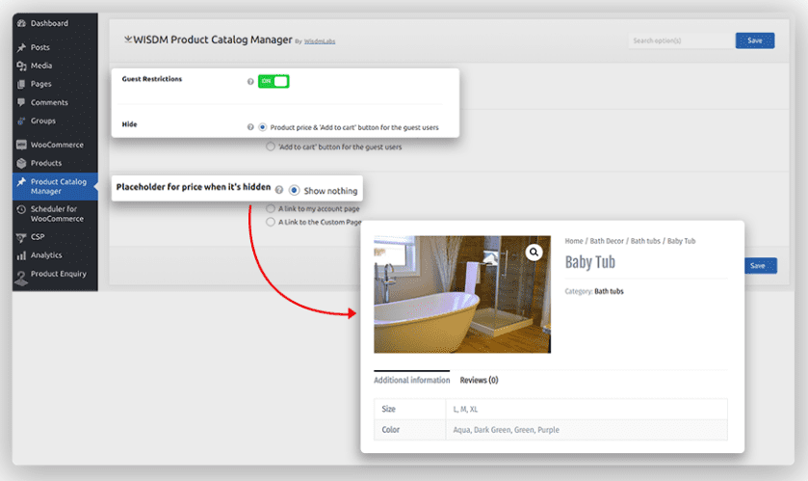The width and height of the screenshot is (808, 481).
Task: Click Bath Decor breadcrumb link
Action: pos(607,241)
